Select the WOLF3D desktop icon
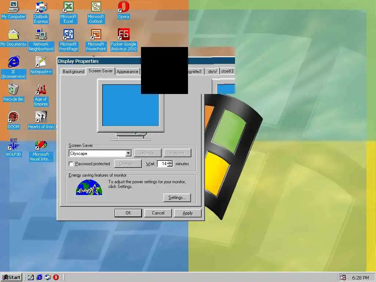 click(x=14, y=148)
